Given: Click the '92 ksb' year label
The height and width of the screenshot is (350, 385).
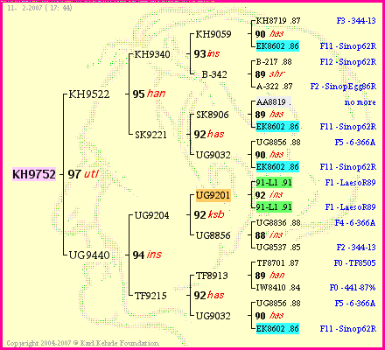Looking at the screenshot, I should tap(209, 215).
